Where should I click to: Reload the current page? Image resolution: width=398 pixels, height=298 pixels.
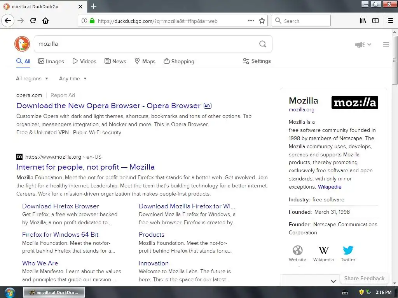pyautogui.click(x=33, y=21)
